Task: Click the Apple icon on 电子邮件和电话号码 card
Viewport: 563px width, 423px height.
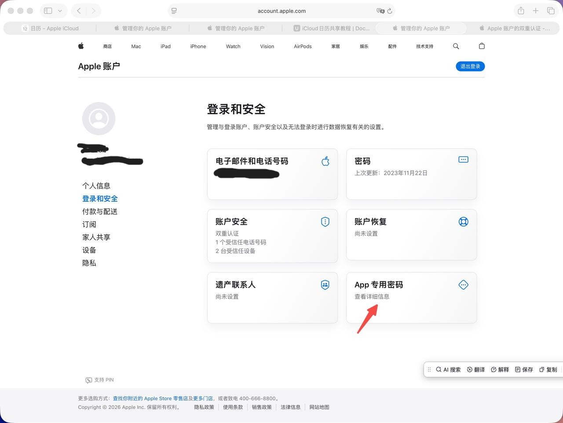Action: [325, 161]
